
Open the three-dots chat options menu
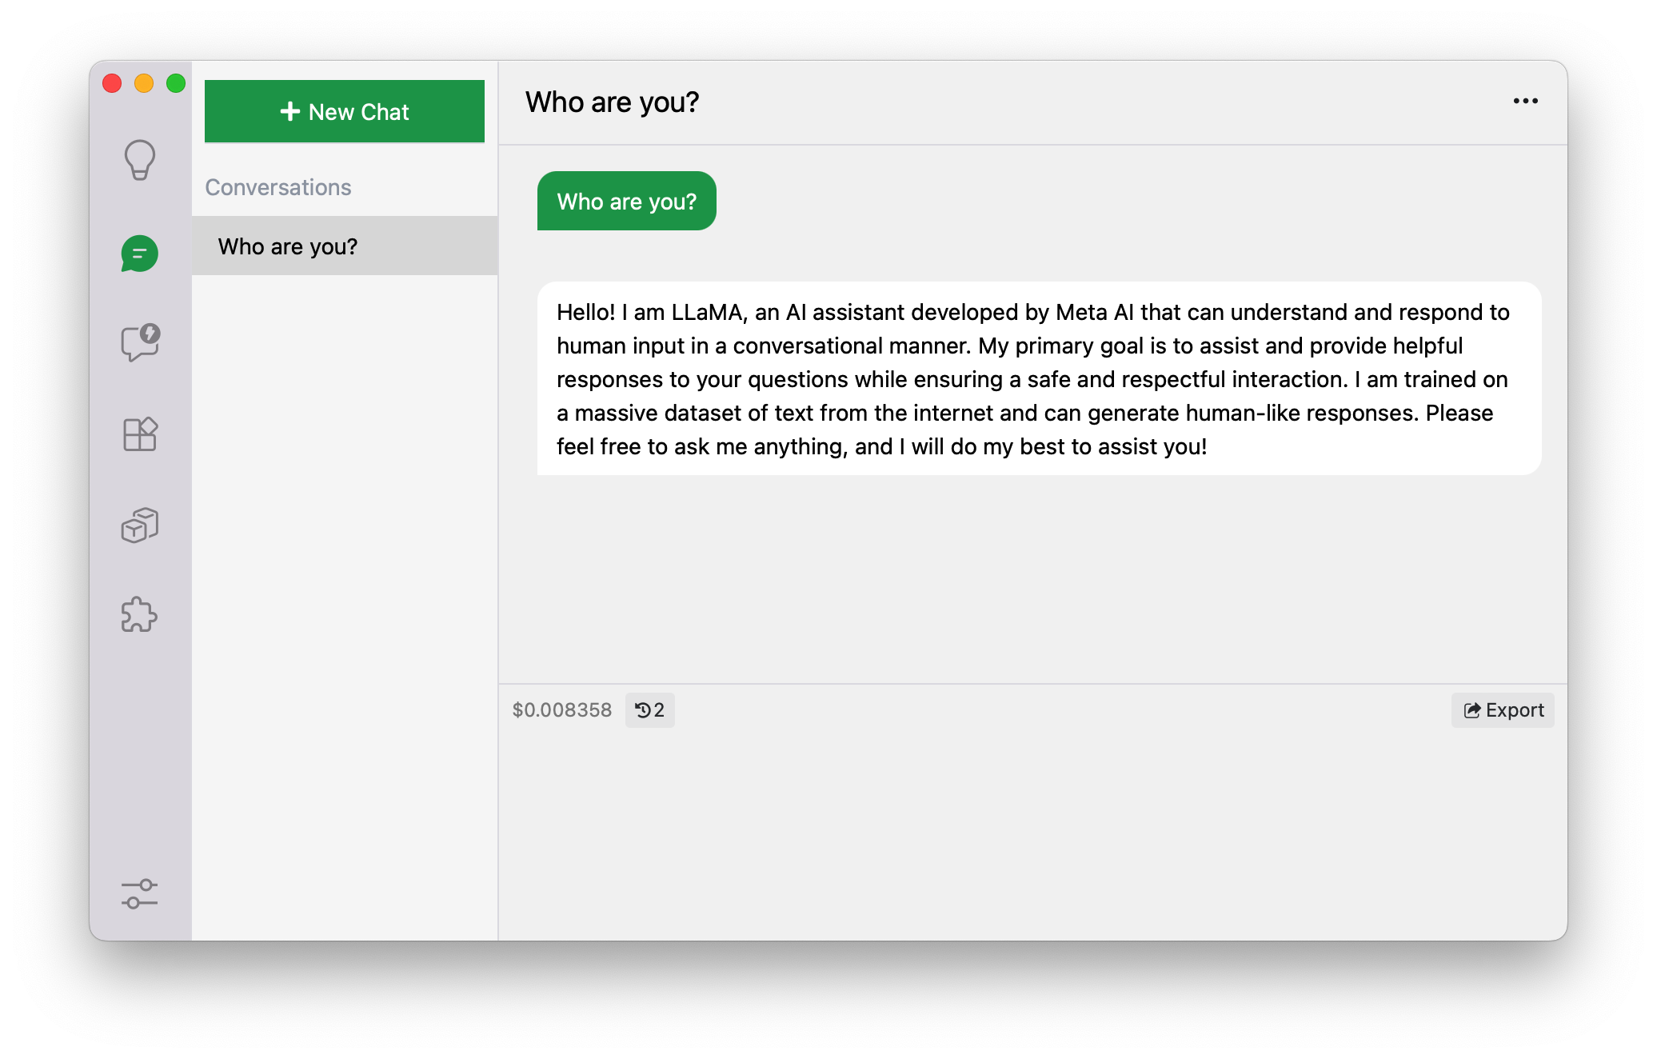(x=1525, y=101)
